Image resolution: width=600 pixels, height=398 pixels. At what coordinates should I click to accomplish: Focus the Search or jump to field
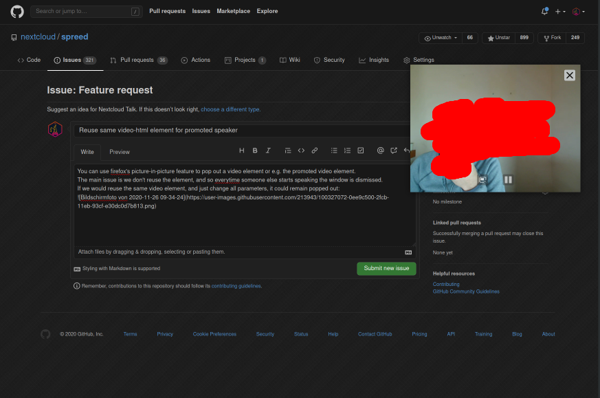[87, 12]
